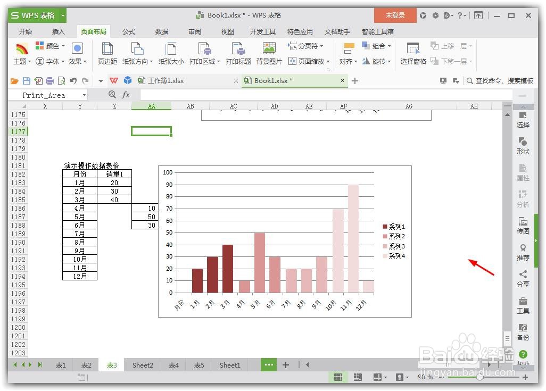Go to the first sheet navigation arrow

pyautogui.click(x=14, y=365)
